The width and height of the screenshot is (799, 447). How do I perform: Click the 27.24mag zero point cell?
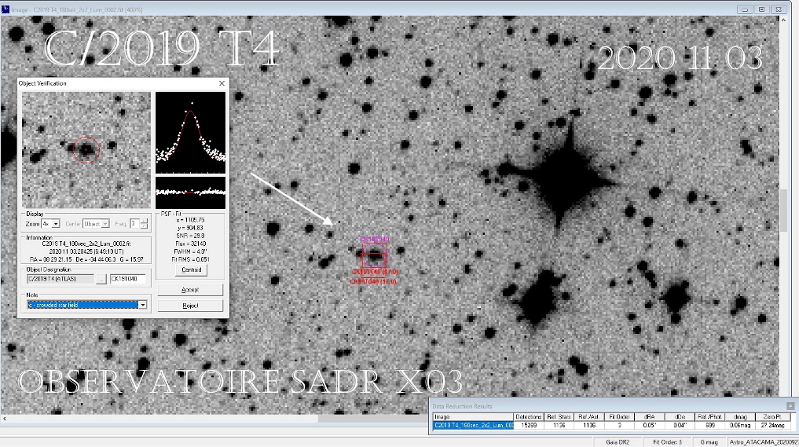tap(772, 425)
